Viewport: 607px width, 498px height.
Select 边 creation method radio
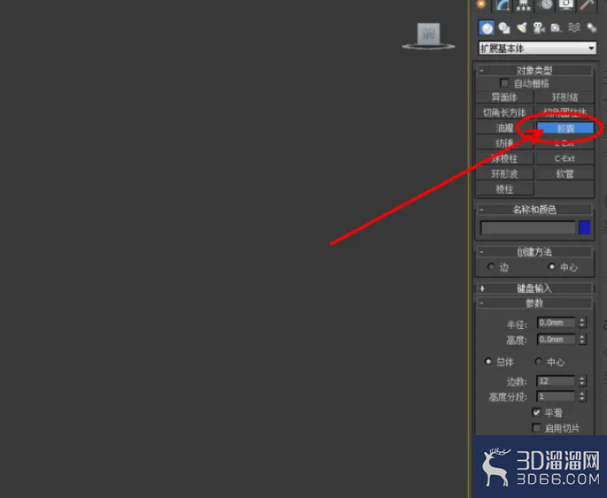(x=491, y=267)
